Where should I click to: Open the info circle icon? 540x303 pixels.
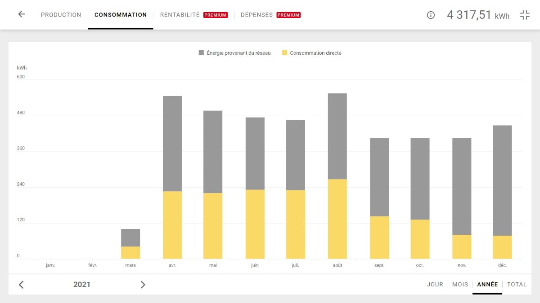tap(431, 15)
